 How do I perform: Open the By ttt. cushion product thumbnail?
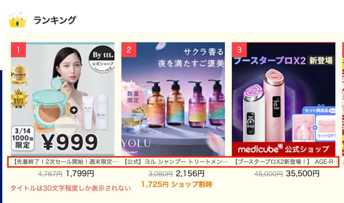coord(63,99)
